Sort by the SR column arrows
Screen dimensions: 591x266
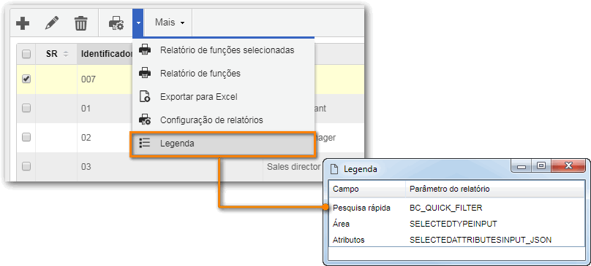point(66,54)
